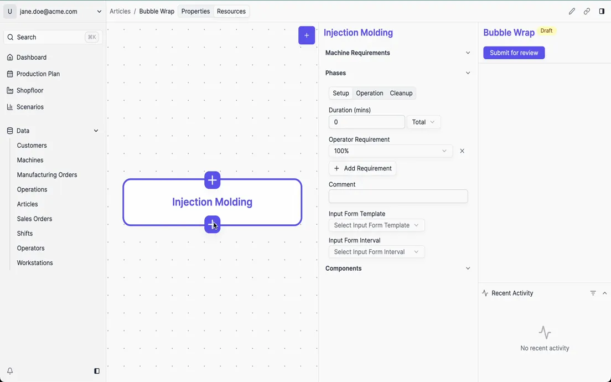Click the pencil edit icon in top bar
Image resolution: width=611 pixels, height=382 pixels.
(572, 11)
